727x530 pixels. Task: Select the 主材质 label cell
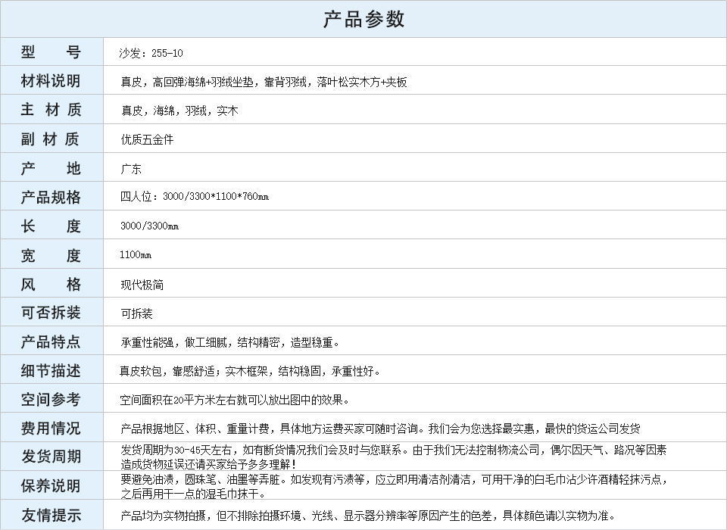51,109
